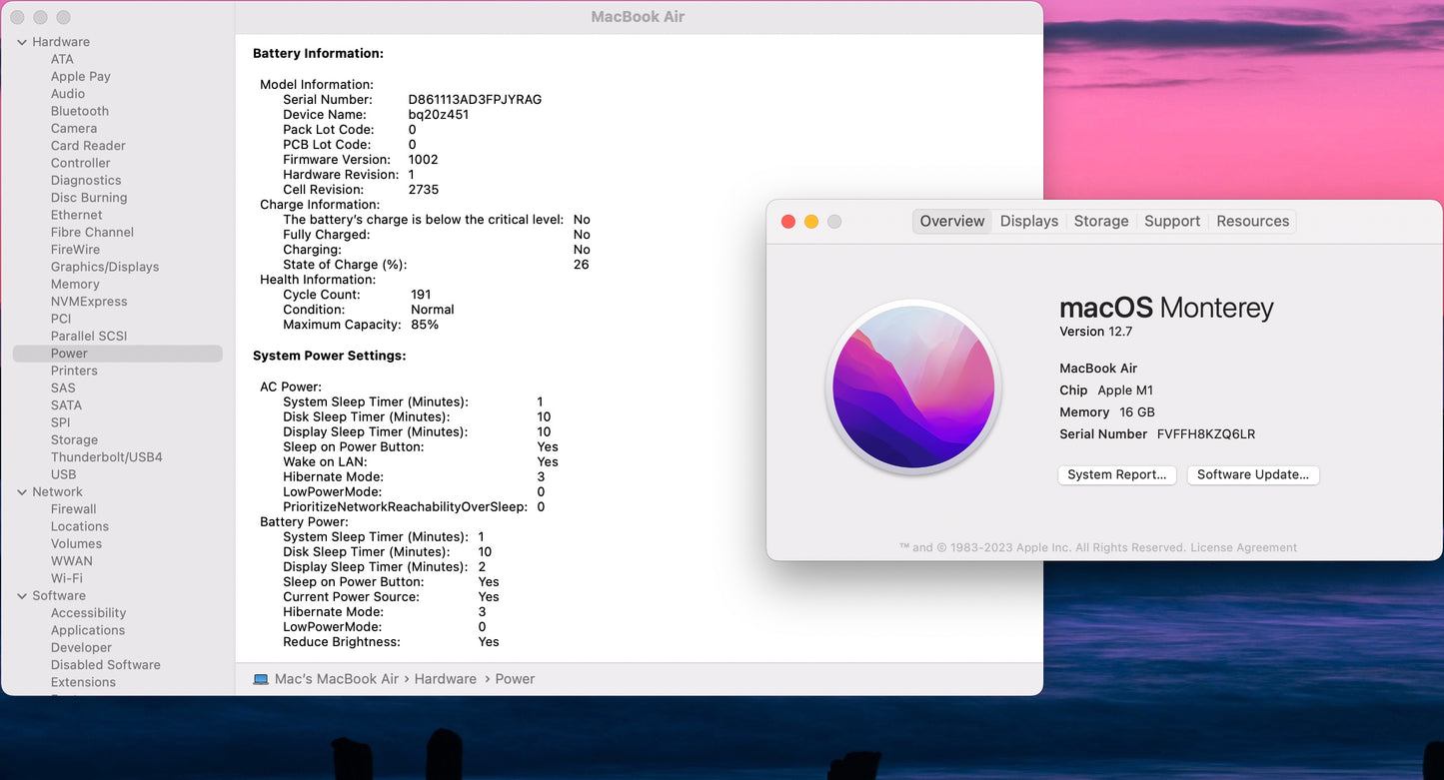Select SPI in the sidebar

[61, 422]
